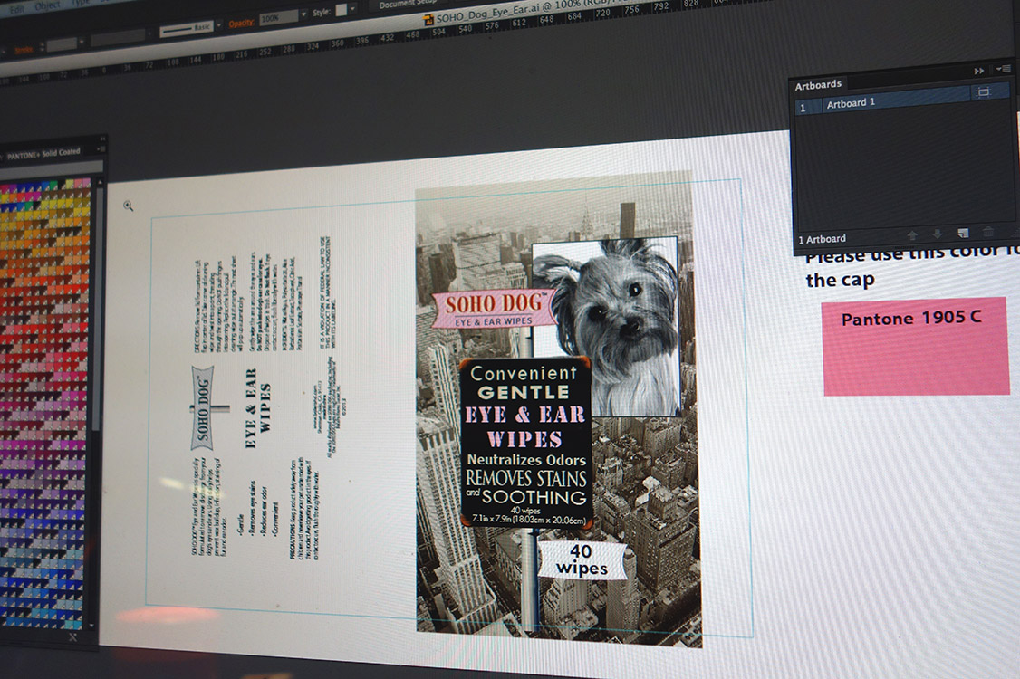Click 'REMOVES STAINS' text on the label

[526, 479]
